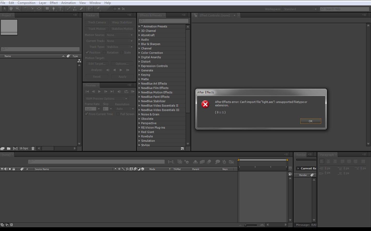Click the Track Camera button
The height and width of the screenshot is (231, 371).
click(97, 22)
